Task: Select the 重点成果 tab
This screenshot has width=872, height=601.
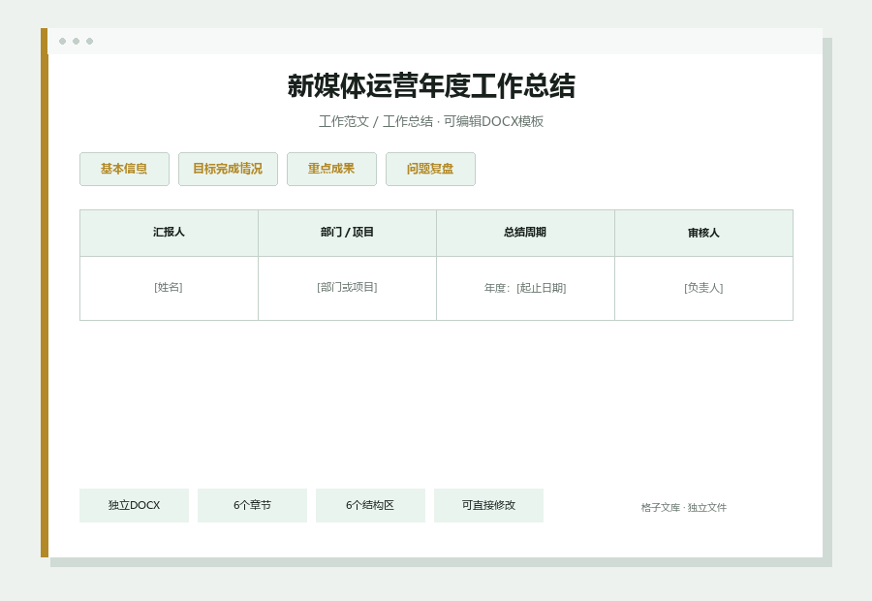Action: [x=331, y=170]
